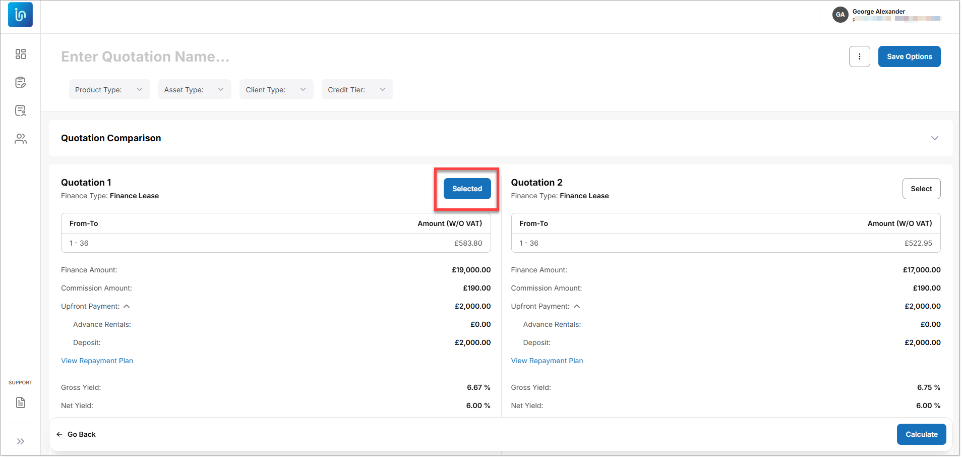Click the 6.67 % gross yield value
Viewport: 962px width, 458px height.
478,387
